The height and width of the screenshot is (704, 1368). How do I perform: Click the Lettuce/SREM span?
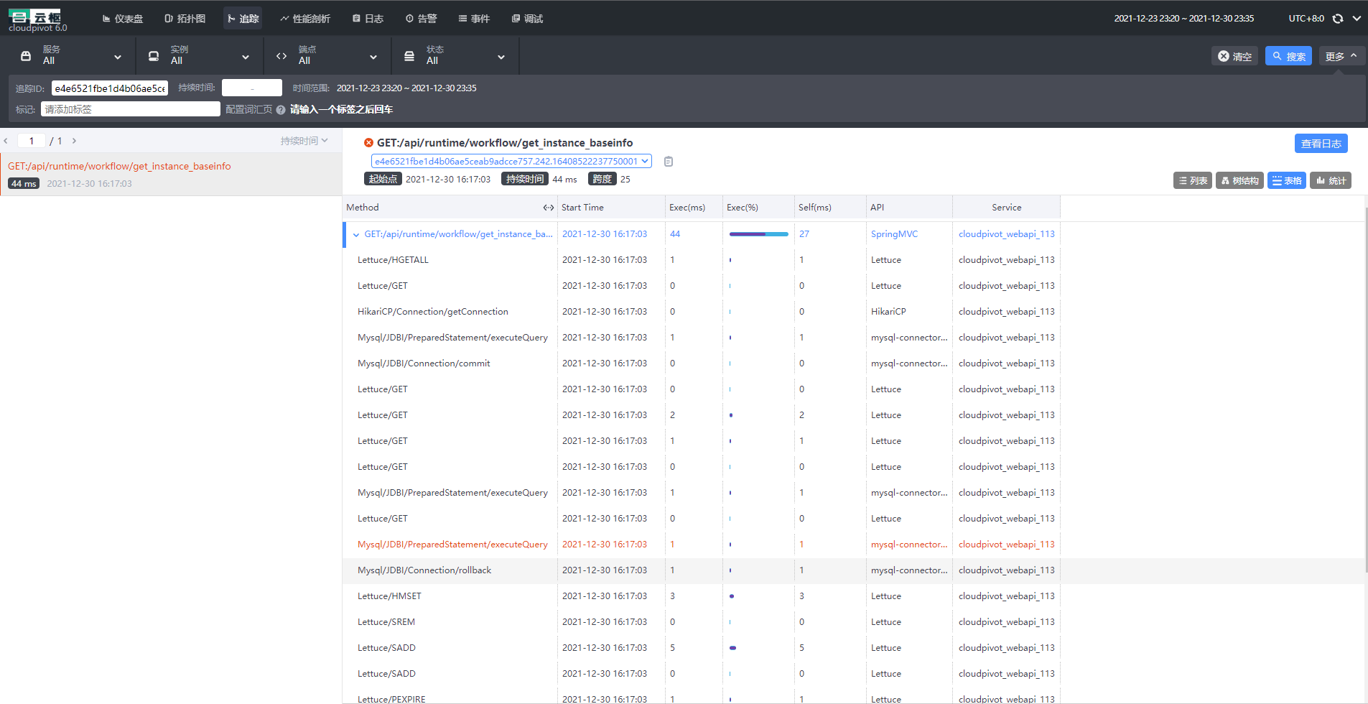click(x=386, y=622)
